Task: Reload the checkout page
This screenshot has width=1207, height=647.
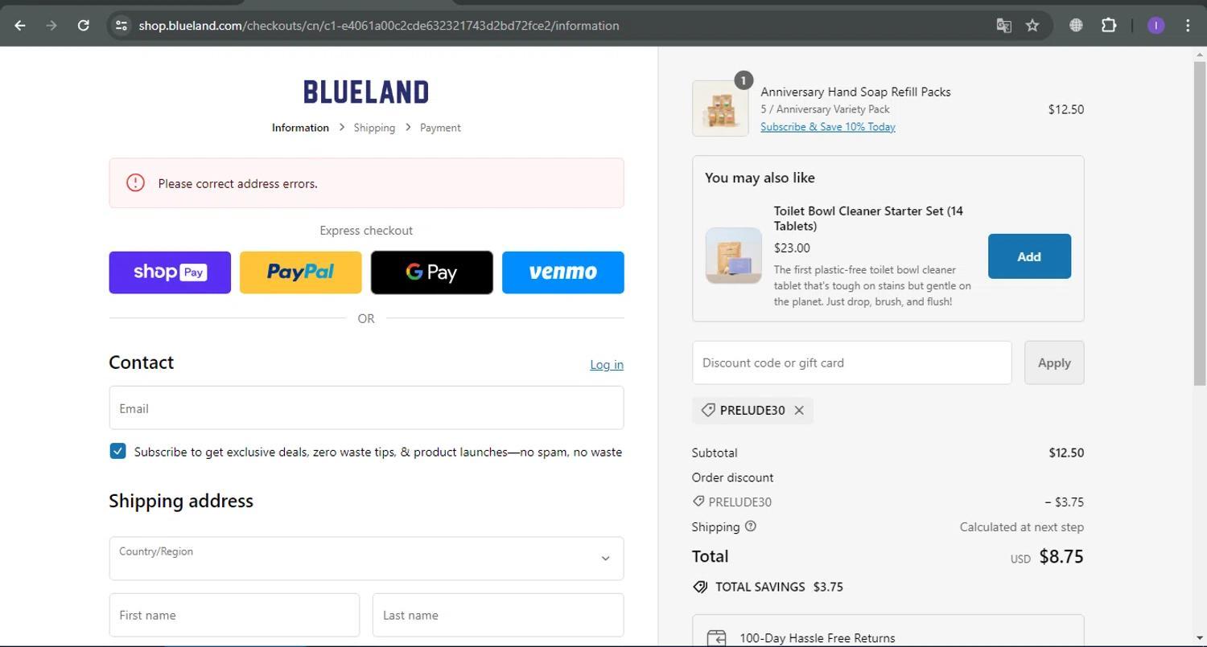Action: coord(83,26)
